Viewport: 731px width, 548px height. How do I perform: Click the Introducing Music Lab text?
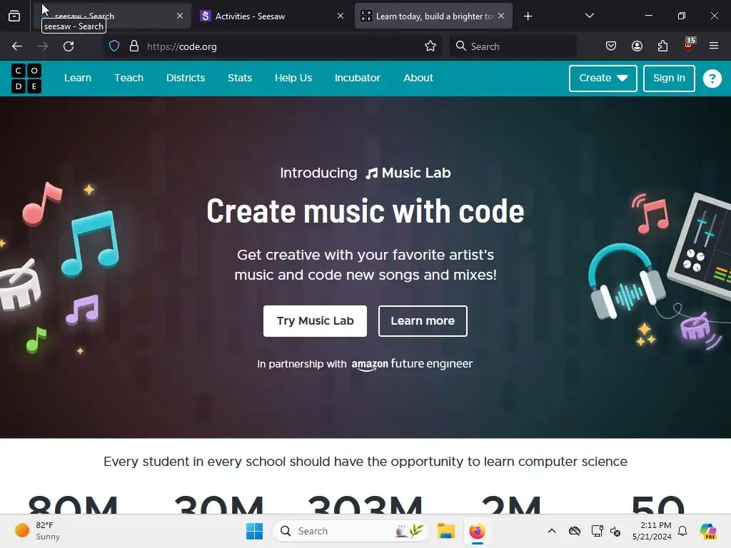tap(365, 173)
